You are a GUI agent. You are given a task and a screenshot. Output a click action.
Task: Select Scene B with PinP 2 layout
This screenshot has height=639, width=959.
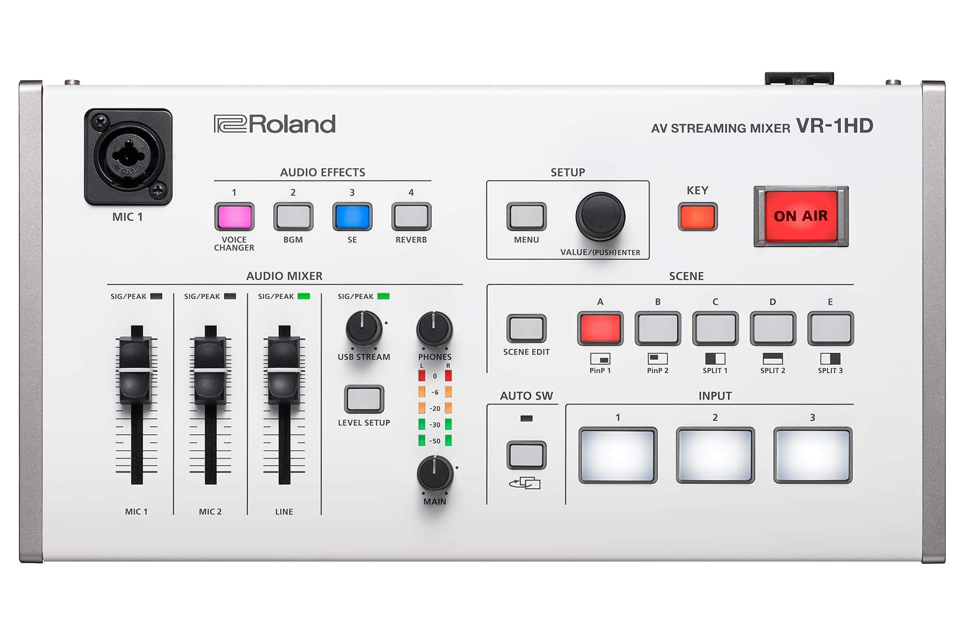tap(659, 328)
